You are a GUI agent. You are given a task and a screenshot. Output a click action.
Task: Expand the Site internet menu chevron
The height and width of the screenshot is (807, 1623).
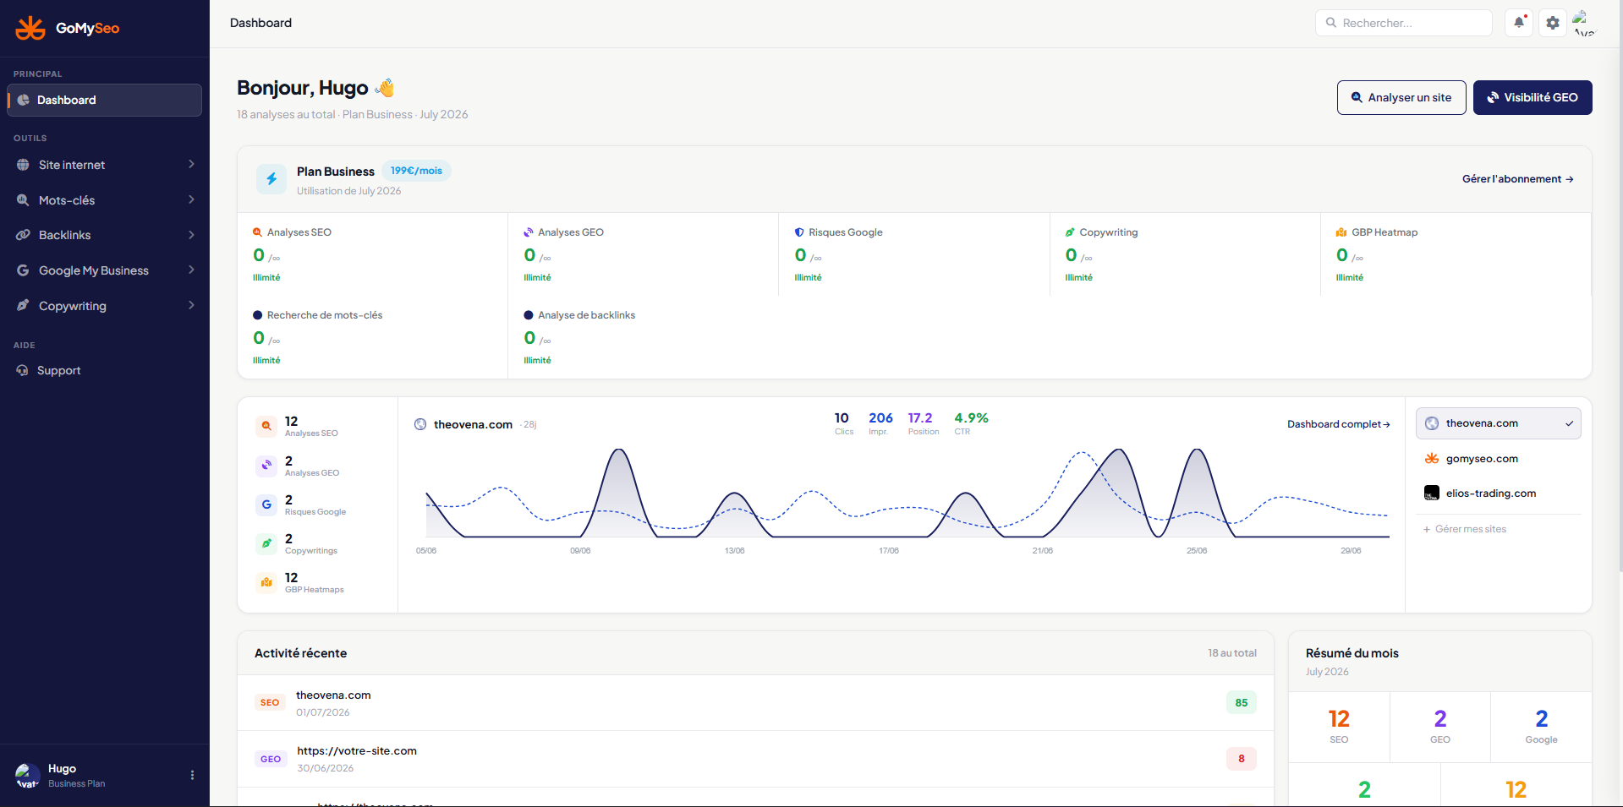(192, 164)
